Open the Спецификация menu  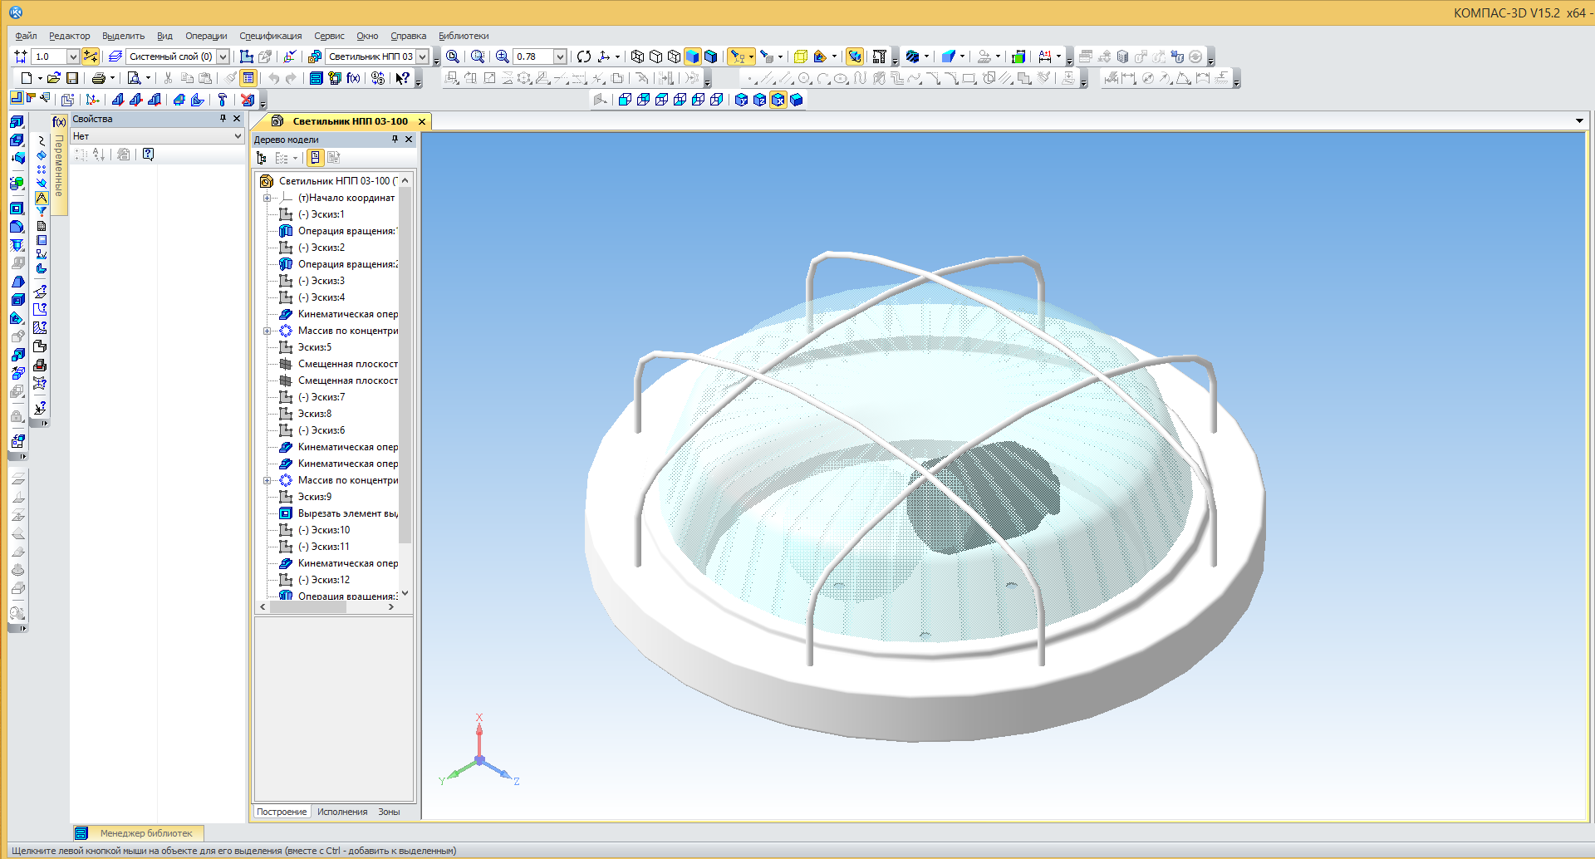pyautogui.click(x=271, y=36)
